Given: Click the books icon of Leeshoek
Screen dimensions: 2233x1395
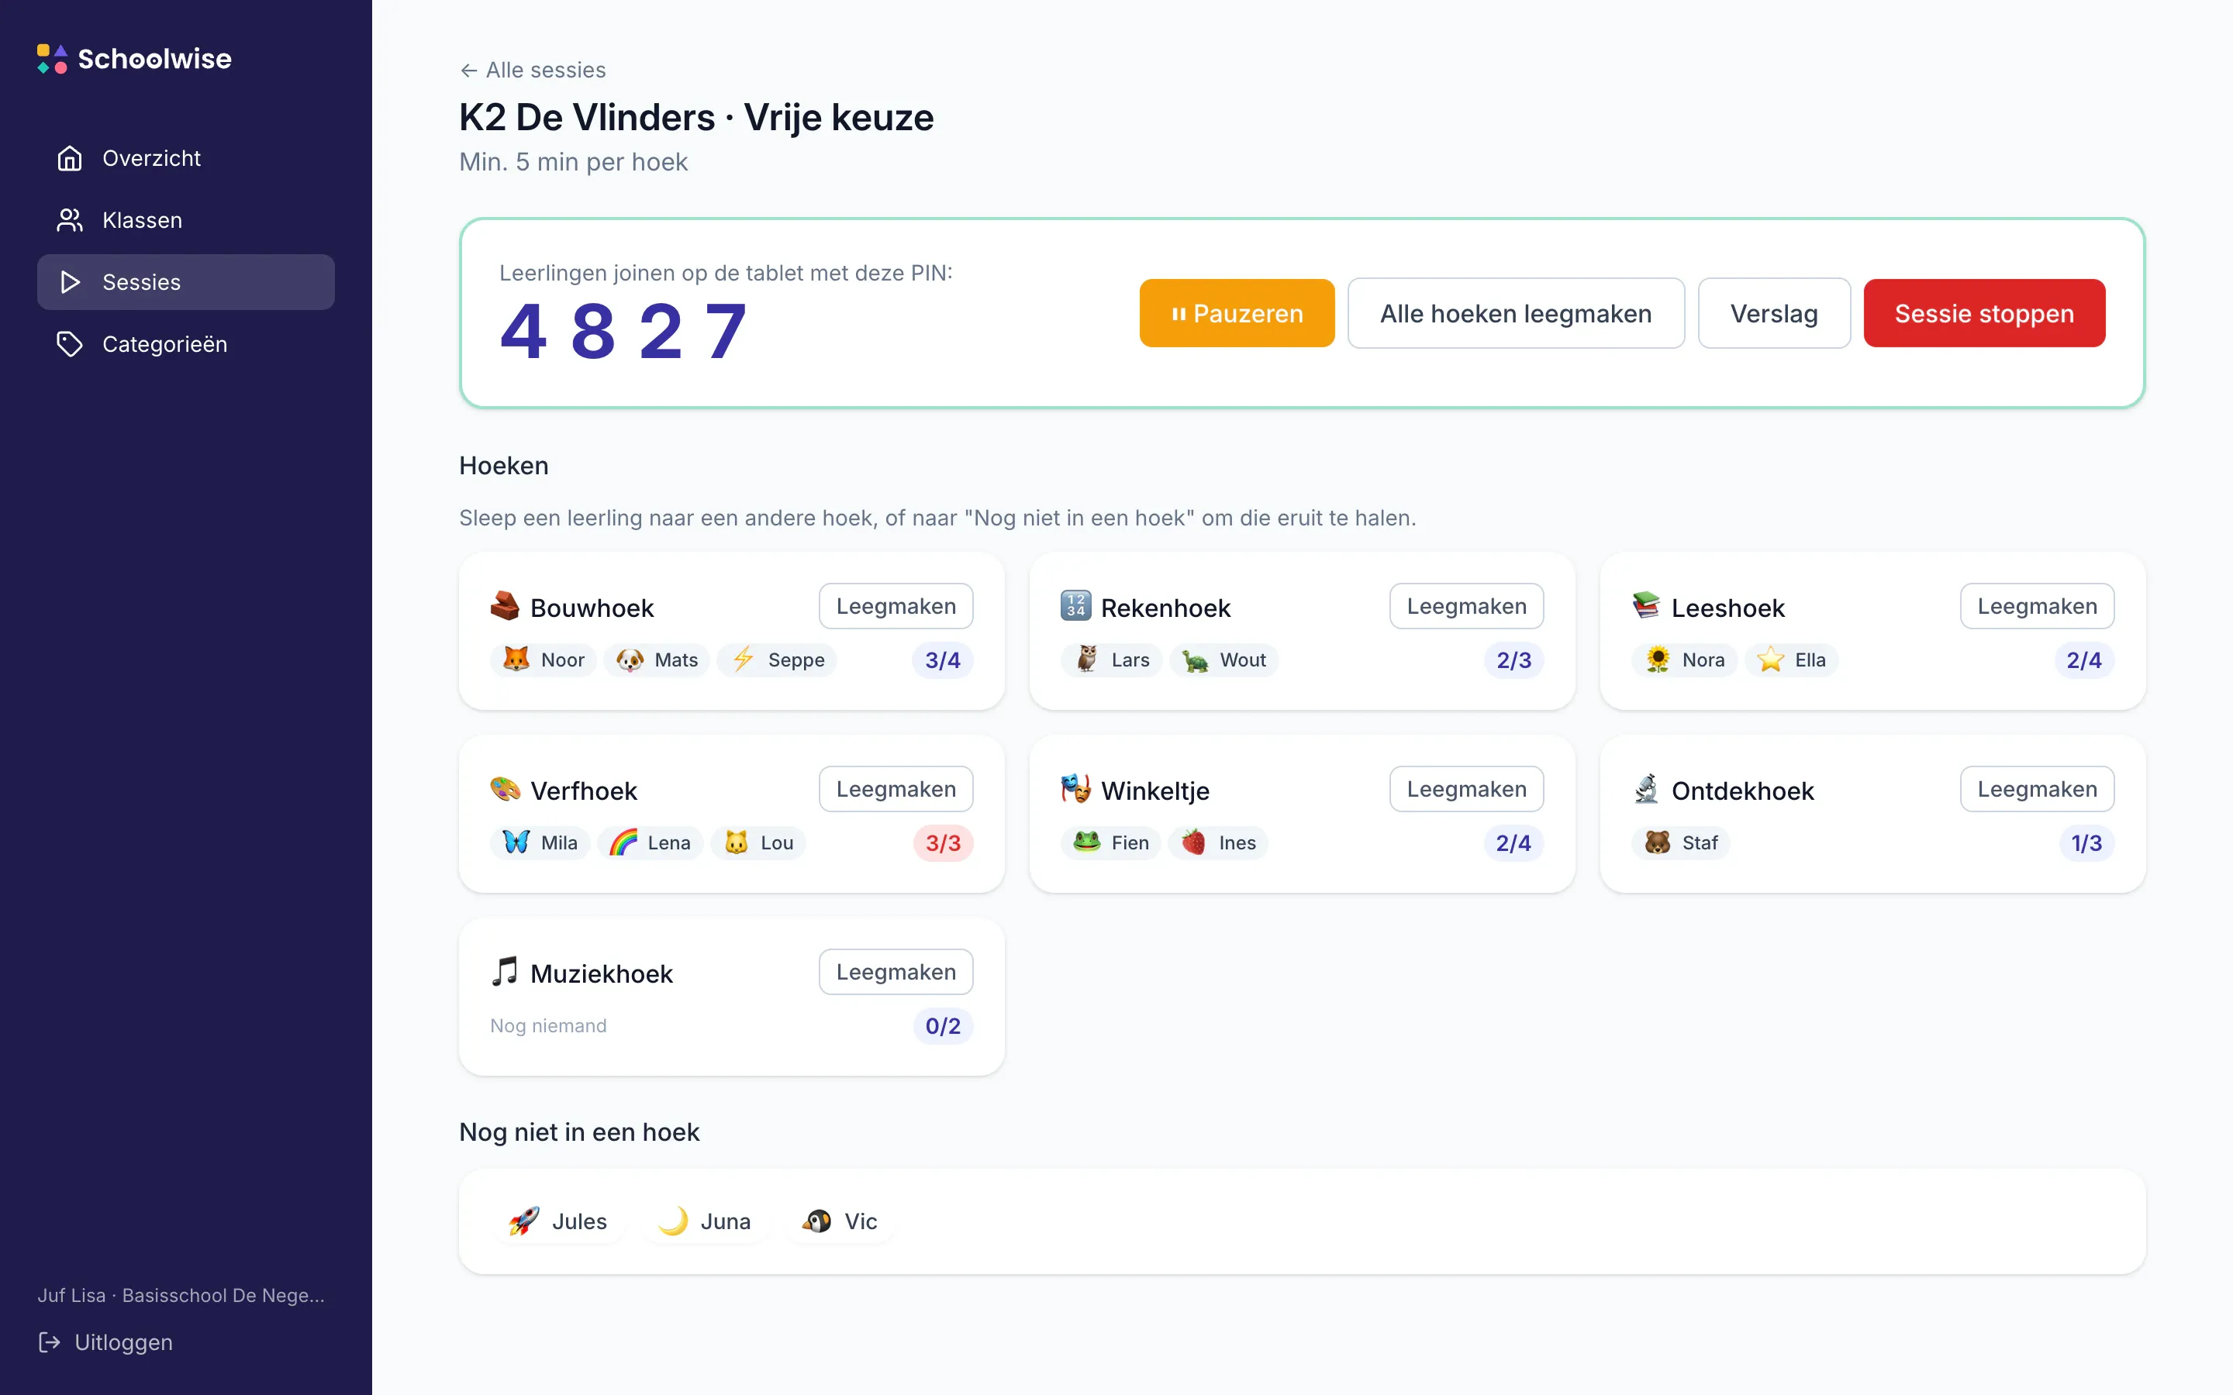Looking at the screenshot, I should coord(1645,606).
